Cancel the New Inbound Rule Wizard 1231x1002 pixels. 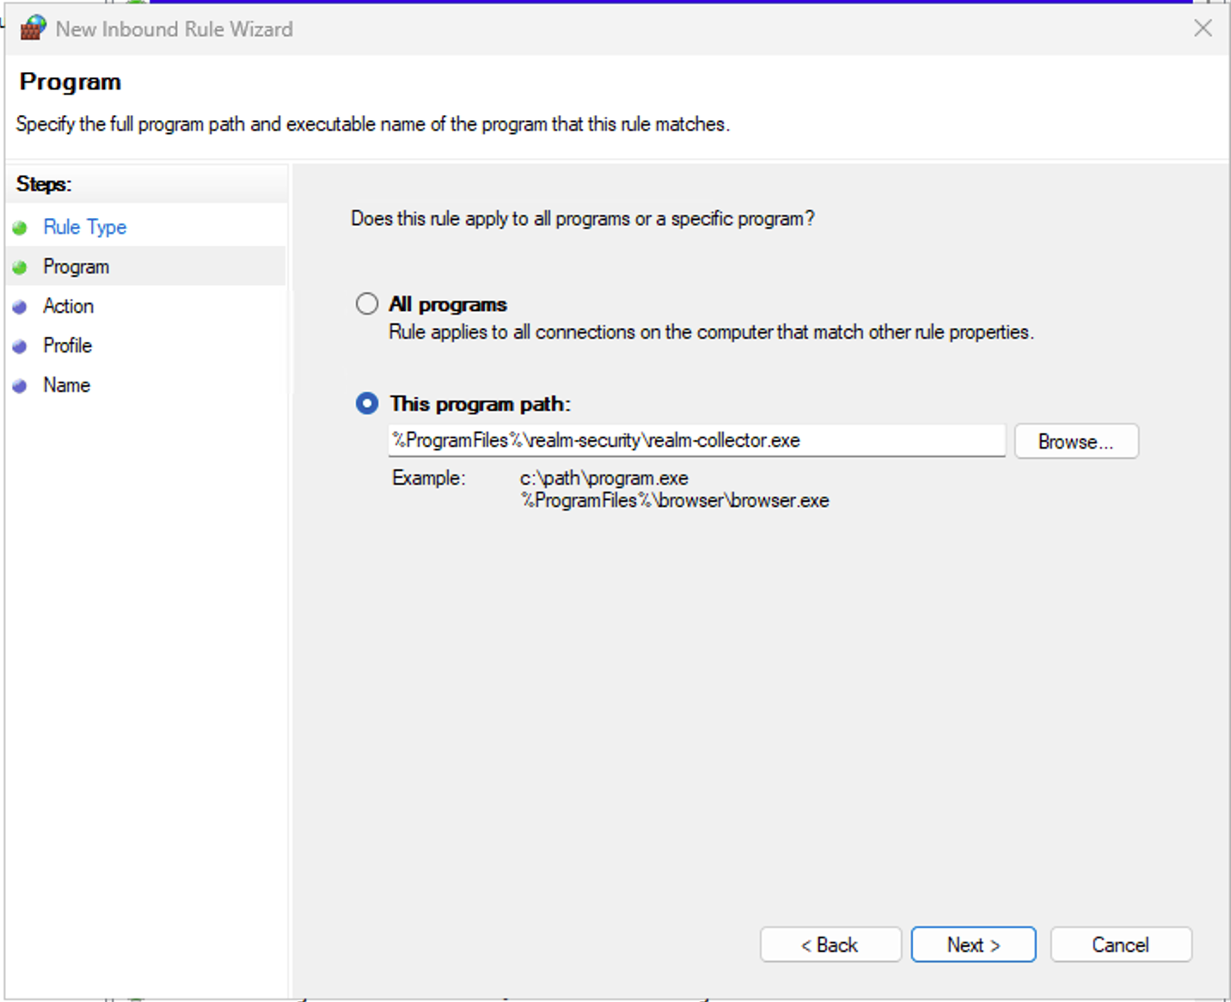(x=1120, y=944)
